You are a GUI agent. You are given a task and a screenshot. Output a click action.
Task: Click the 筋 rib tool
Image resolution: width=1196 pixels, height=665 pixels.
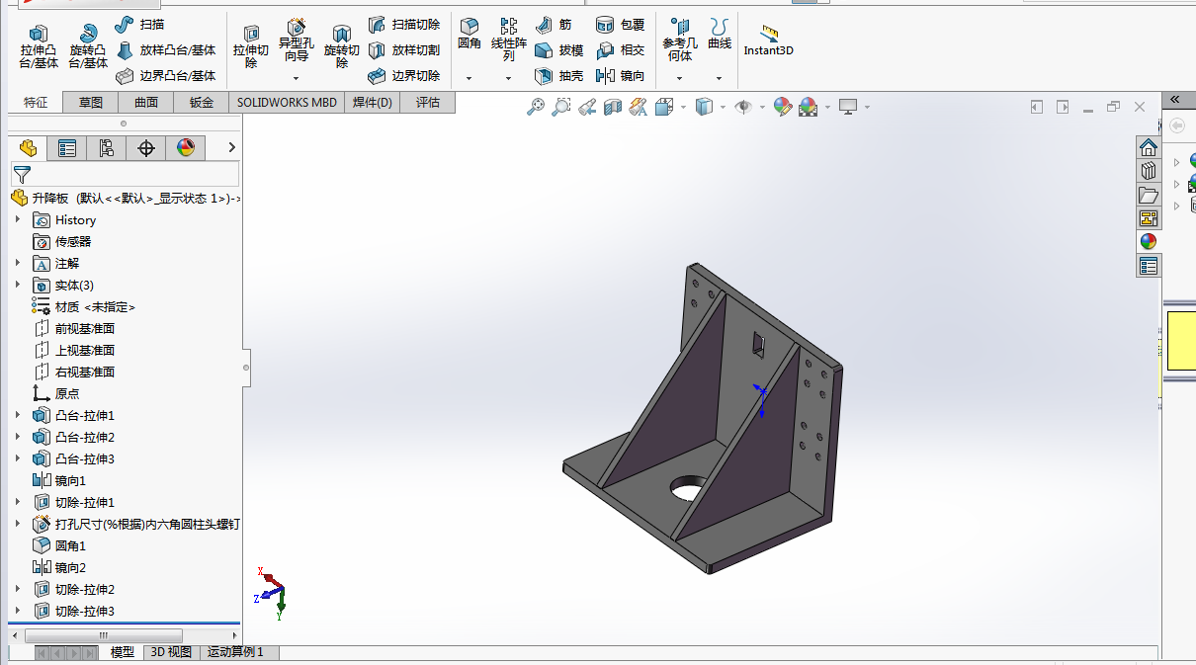555,25
